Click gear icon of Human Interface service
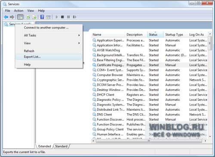Image resolution: width=215 pixels, height=157 pixels. (x=94, y=134)
